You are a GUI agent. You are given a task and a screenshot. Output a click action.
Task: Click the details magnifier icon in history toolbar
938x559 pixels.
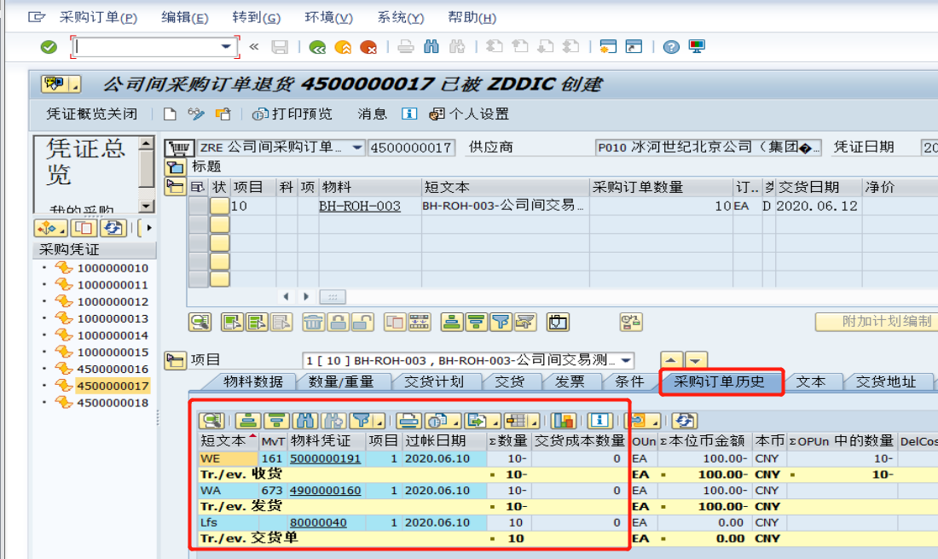click(x=211, y=421)
